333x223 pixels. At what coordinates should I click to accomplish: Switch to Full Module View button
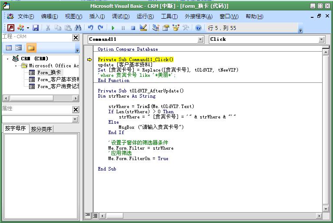95,216
